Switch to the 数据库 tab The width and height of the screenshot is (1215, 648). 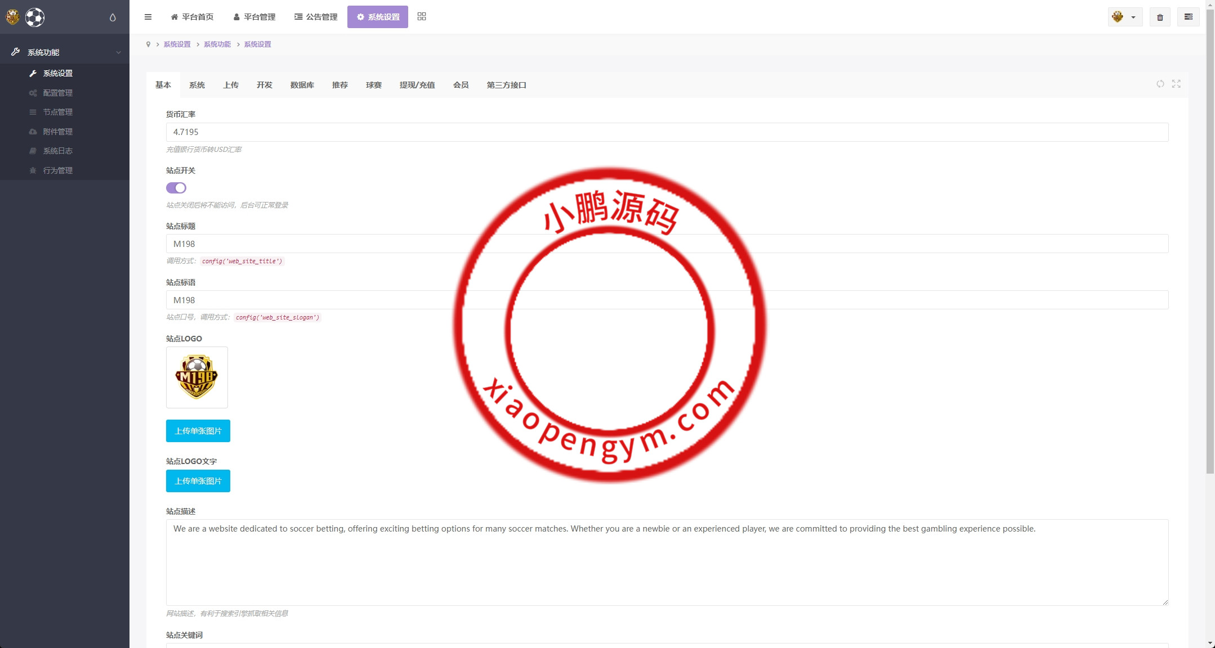point(302,85)
